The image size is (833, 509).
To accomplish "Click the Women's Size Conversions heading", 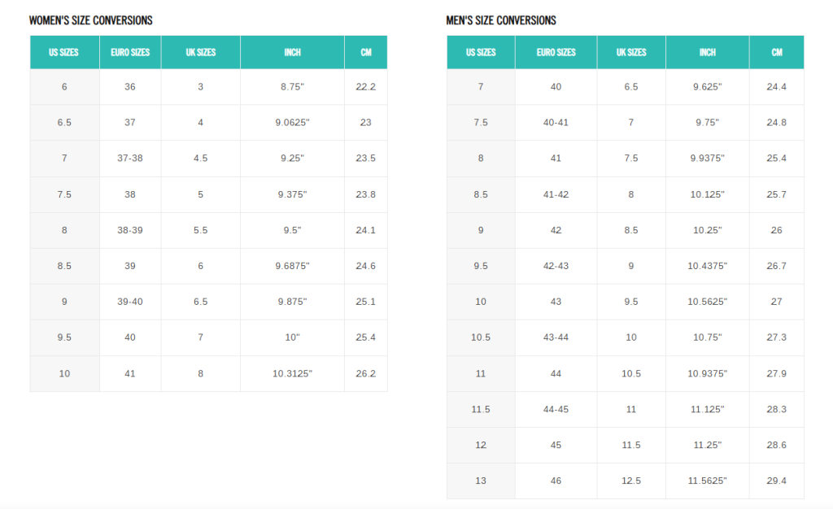I will pyautogui.click(x=90, y=20).
